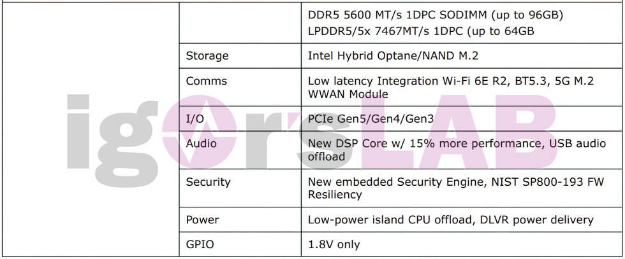Click the Intel Hybrid Optane/NAND M.2 text
Screen dimensions: 625x259
(x=393, y=56)
